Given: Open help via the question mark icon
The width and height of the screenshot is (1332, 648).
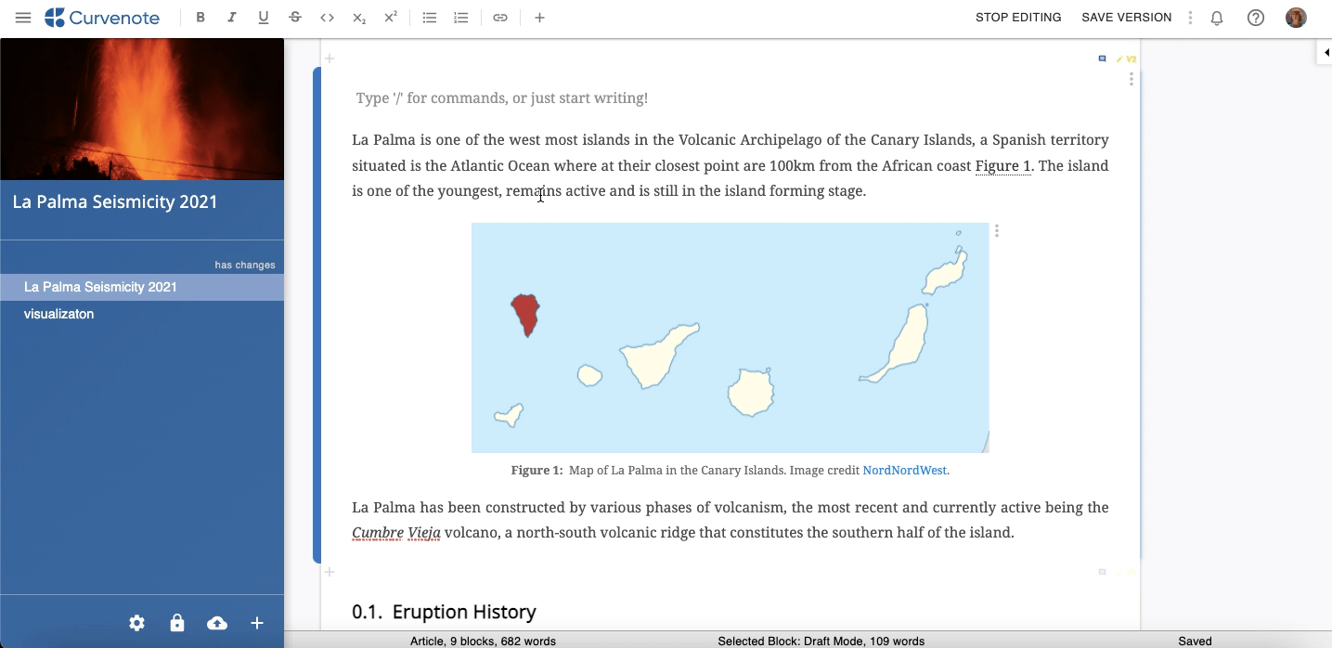Looking at the screenshot, I should [1256, 17].
